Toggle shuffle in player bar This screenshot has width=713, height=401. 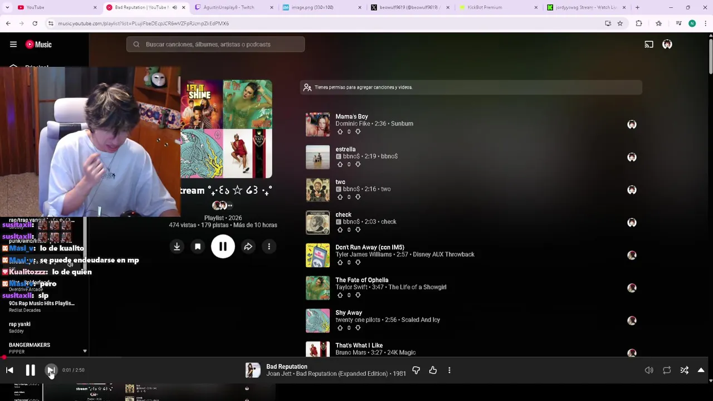click(x=685, y=370)
